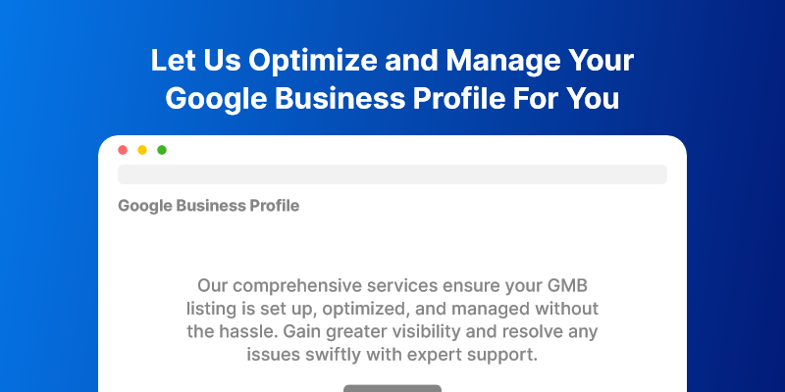Click the red close dot
Screen dimensions: 785x392
[123, 150]
